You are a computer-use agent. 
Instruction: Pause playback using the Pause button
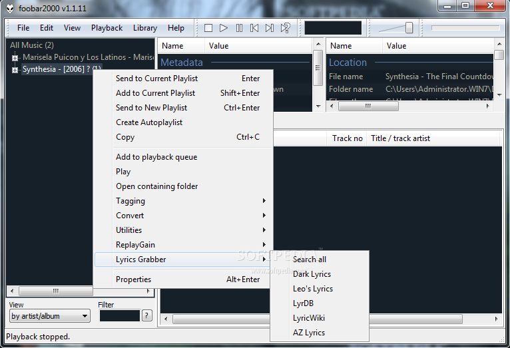point(239,28)
